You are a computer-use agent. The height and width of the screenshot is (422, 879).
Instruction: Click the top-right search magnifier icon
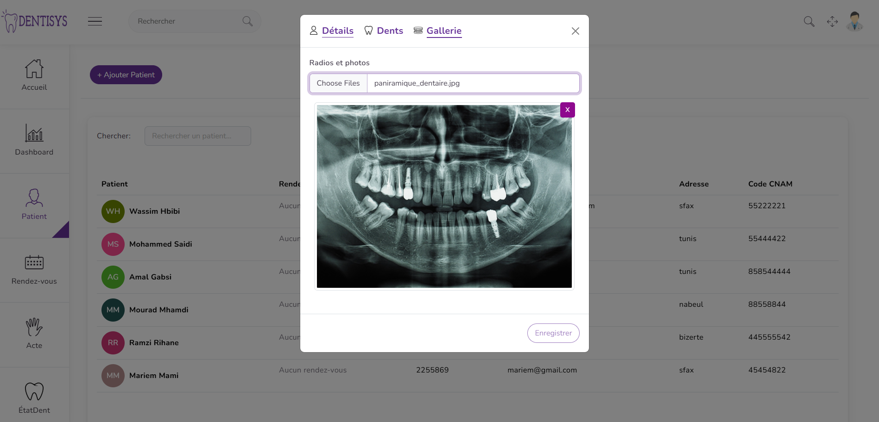click(x=809, y=21)
